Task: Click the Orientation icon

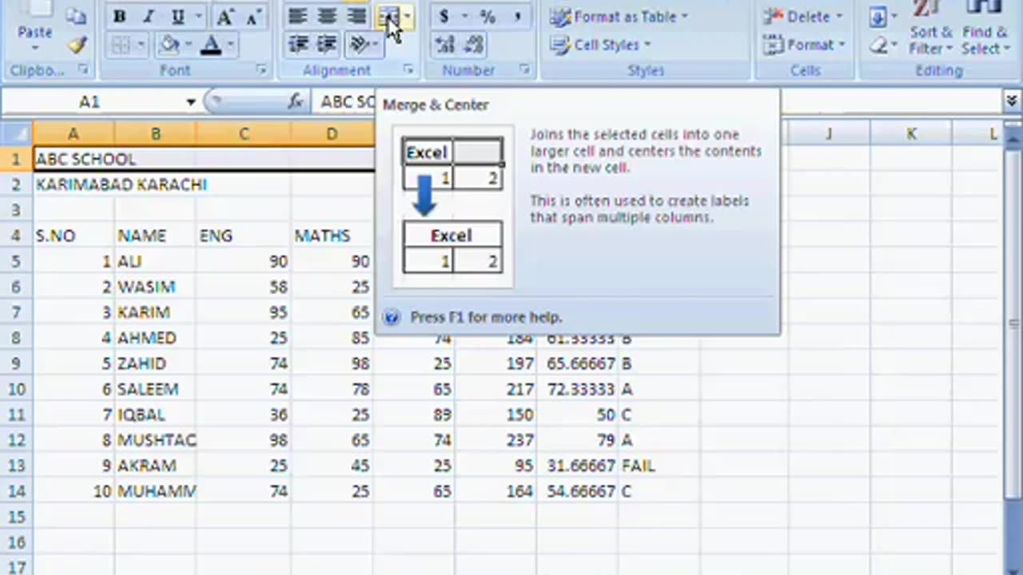Action: coord(359,45)
